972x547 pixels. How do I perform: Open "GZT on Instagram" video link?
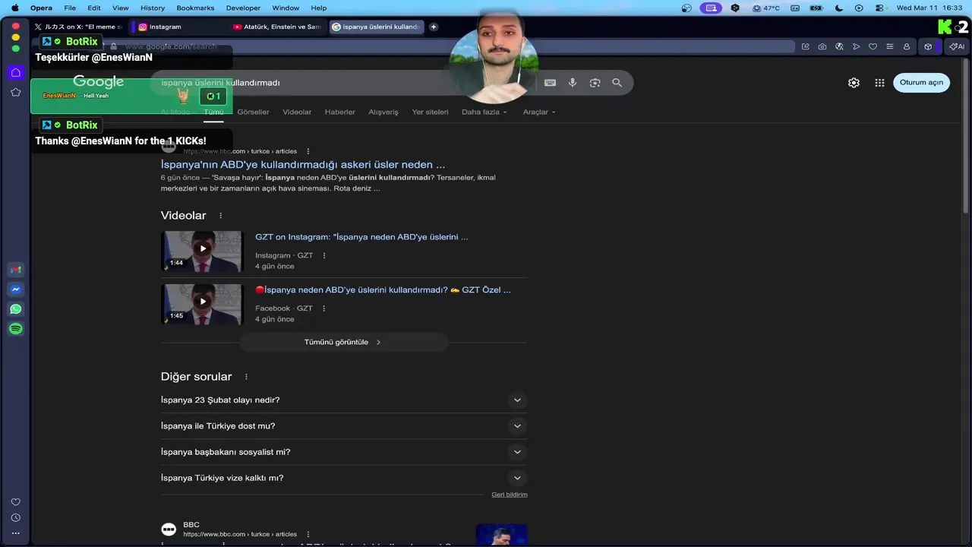[361, 237]
